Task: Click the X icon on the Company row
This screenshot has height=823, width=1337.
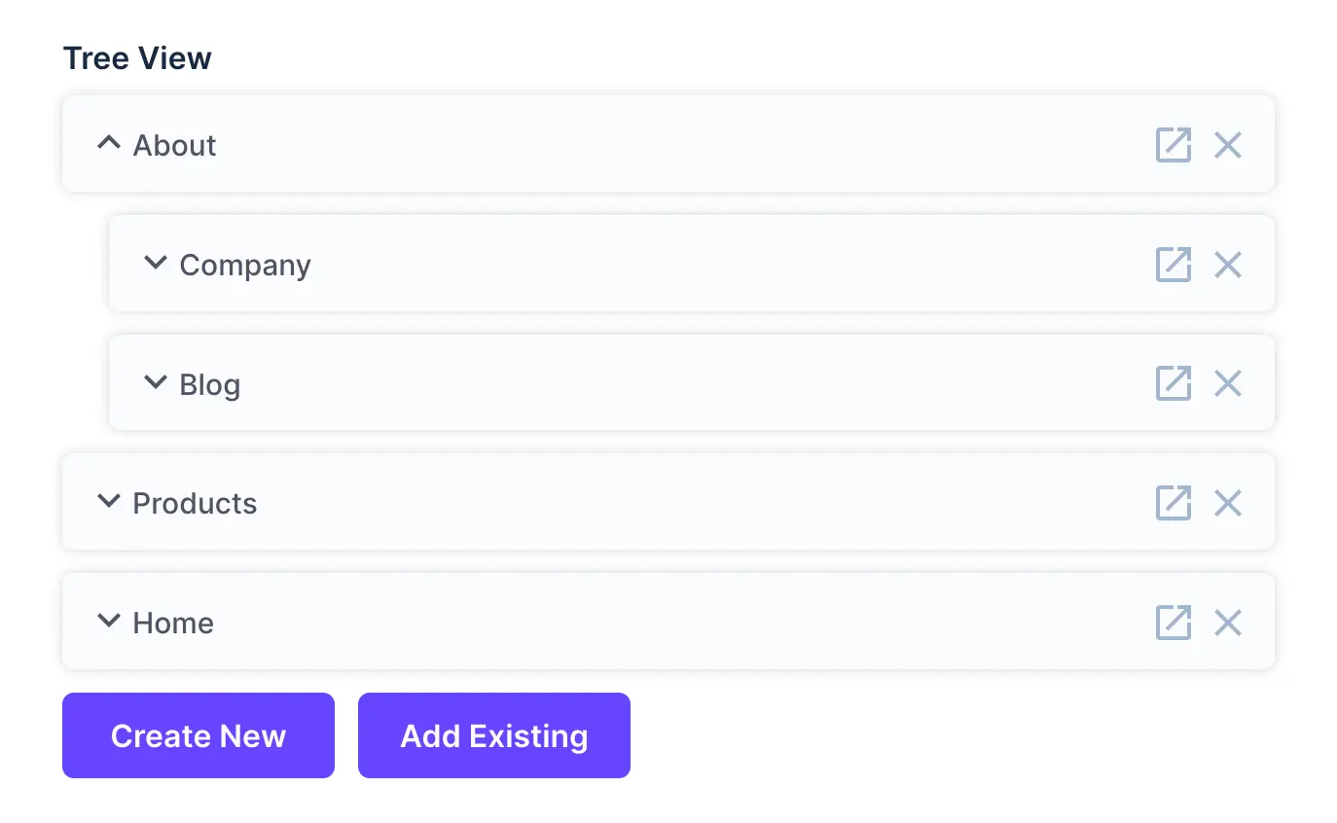Action: (1227, 264)
